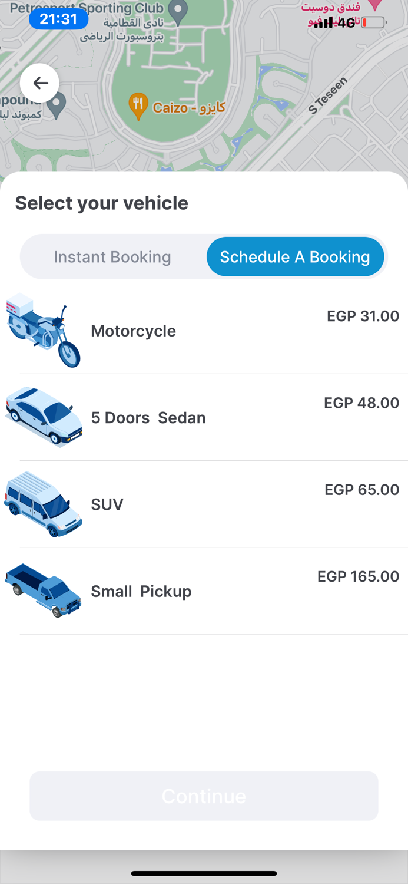Tap the Petrosport Sporting Club map pin
408x884 pixels.
tap(178, 10)
